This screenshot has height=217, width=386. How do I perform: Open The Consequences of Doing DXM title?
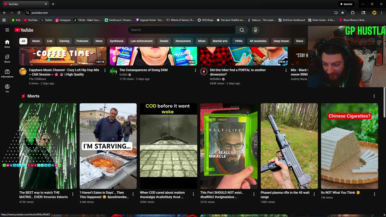[144, 70]
